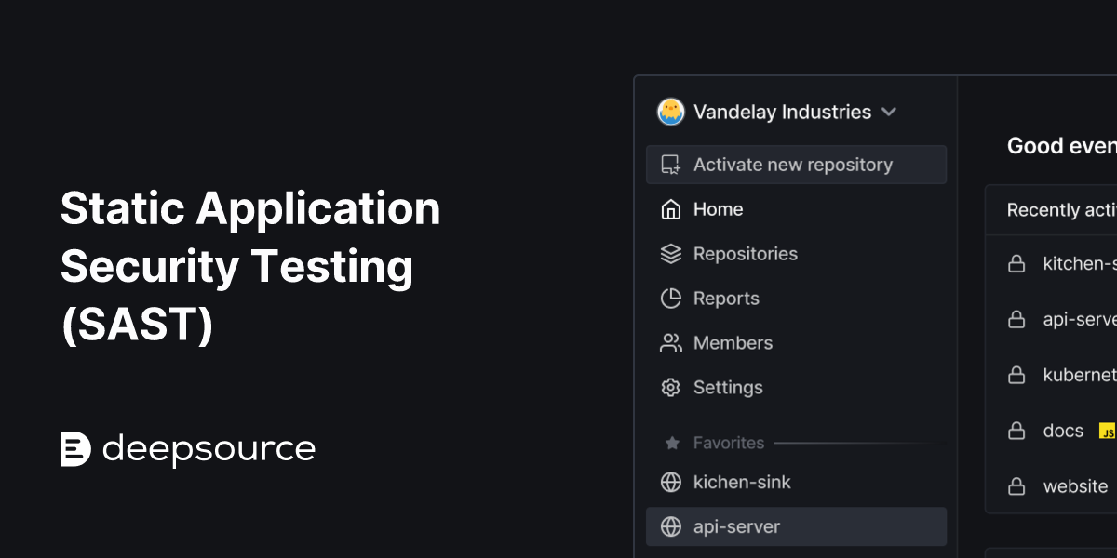This screenshot has width=1117, height=558.
Task: Open the website repository in recent list
Action: (1075, 486)
